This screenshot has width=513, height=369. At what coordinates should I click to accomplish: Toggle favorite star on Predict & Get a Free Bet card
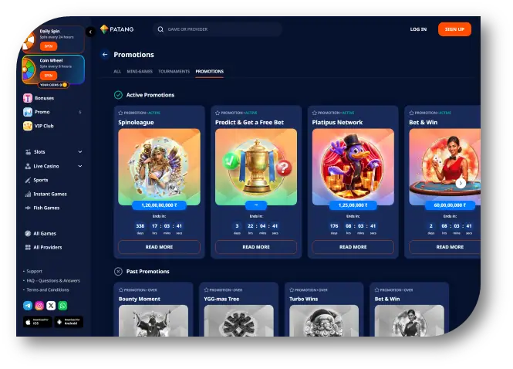pos(218,113)
